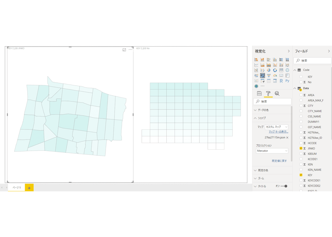Switch to the Fields well tab
Screen dimensions: 332x237
pyautogui.click(x=259, y=93)
